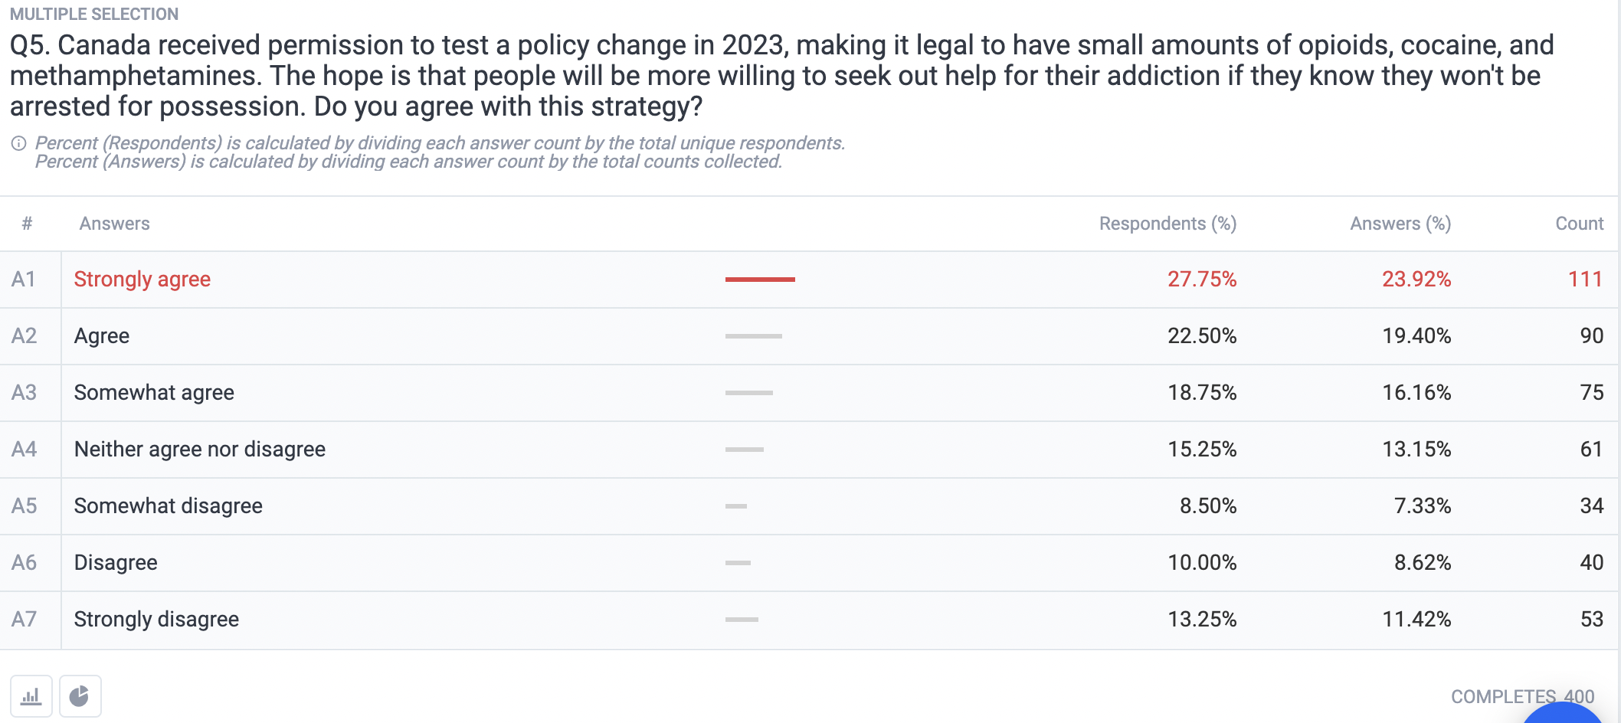Select the Strongly agree answer row

[809, 280]
